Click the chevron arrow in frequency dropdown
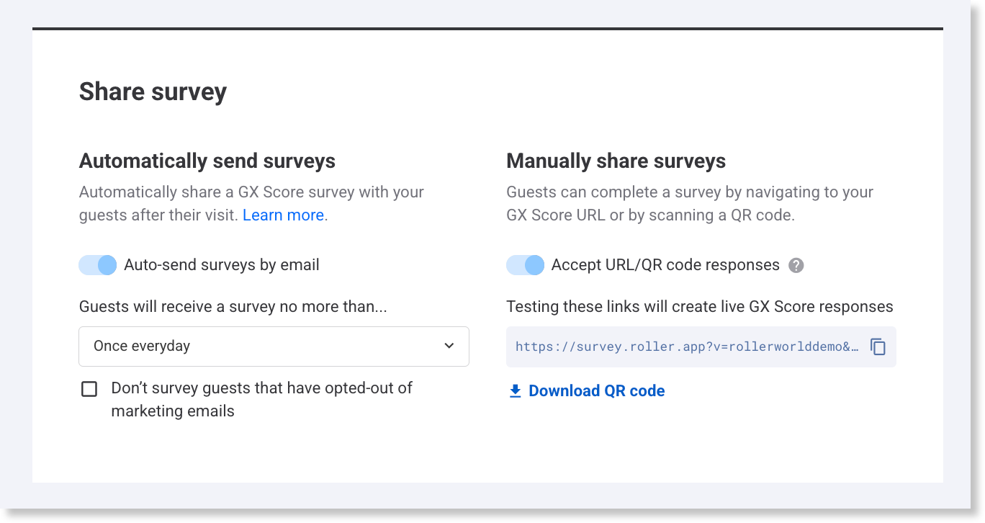The height and width of the screenshot is (523, 985). pos(449,346)
